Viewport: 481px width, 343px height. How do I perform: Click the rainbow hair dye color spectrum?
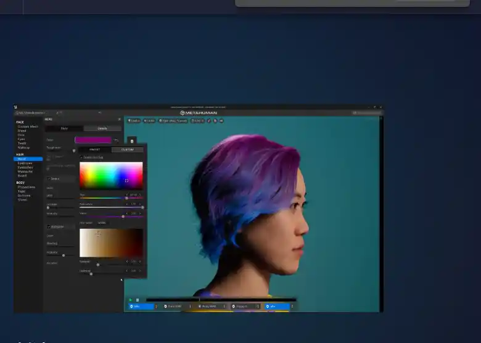pos(111,175)
